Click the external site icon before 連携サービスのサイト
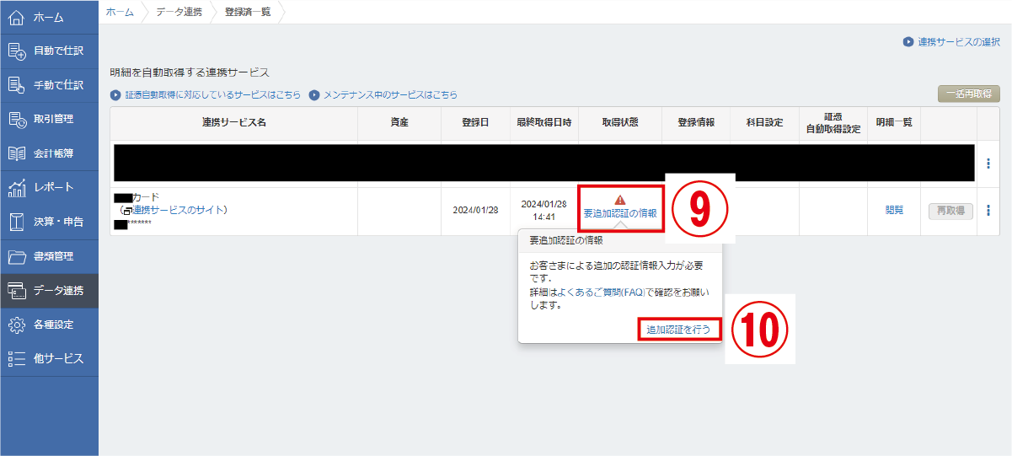This screenshot has width=1012, height=456. 126,210
